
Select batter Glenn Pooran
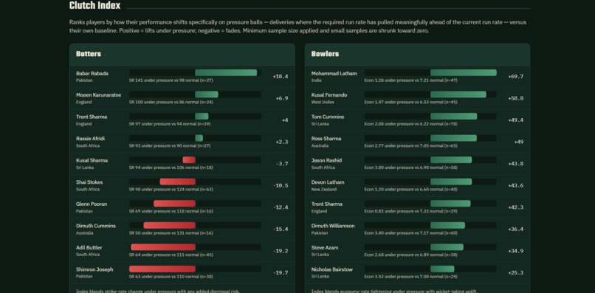[x=92, y=204]
